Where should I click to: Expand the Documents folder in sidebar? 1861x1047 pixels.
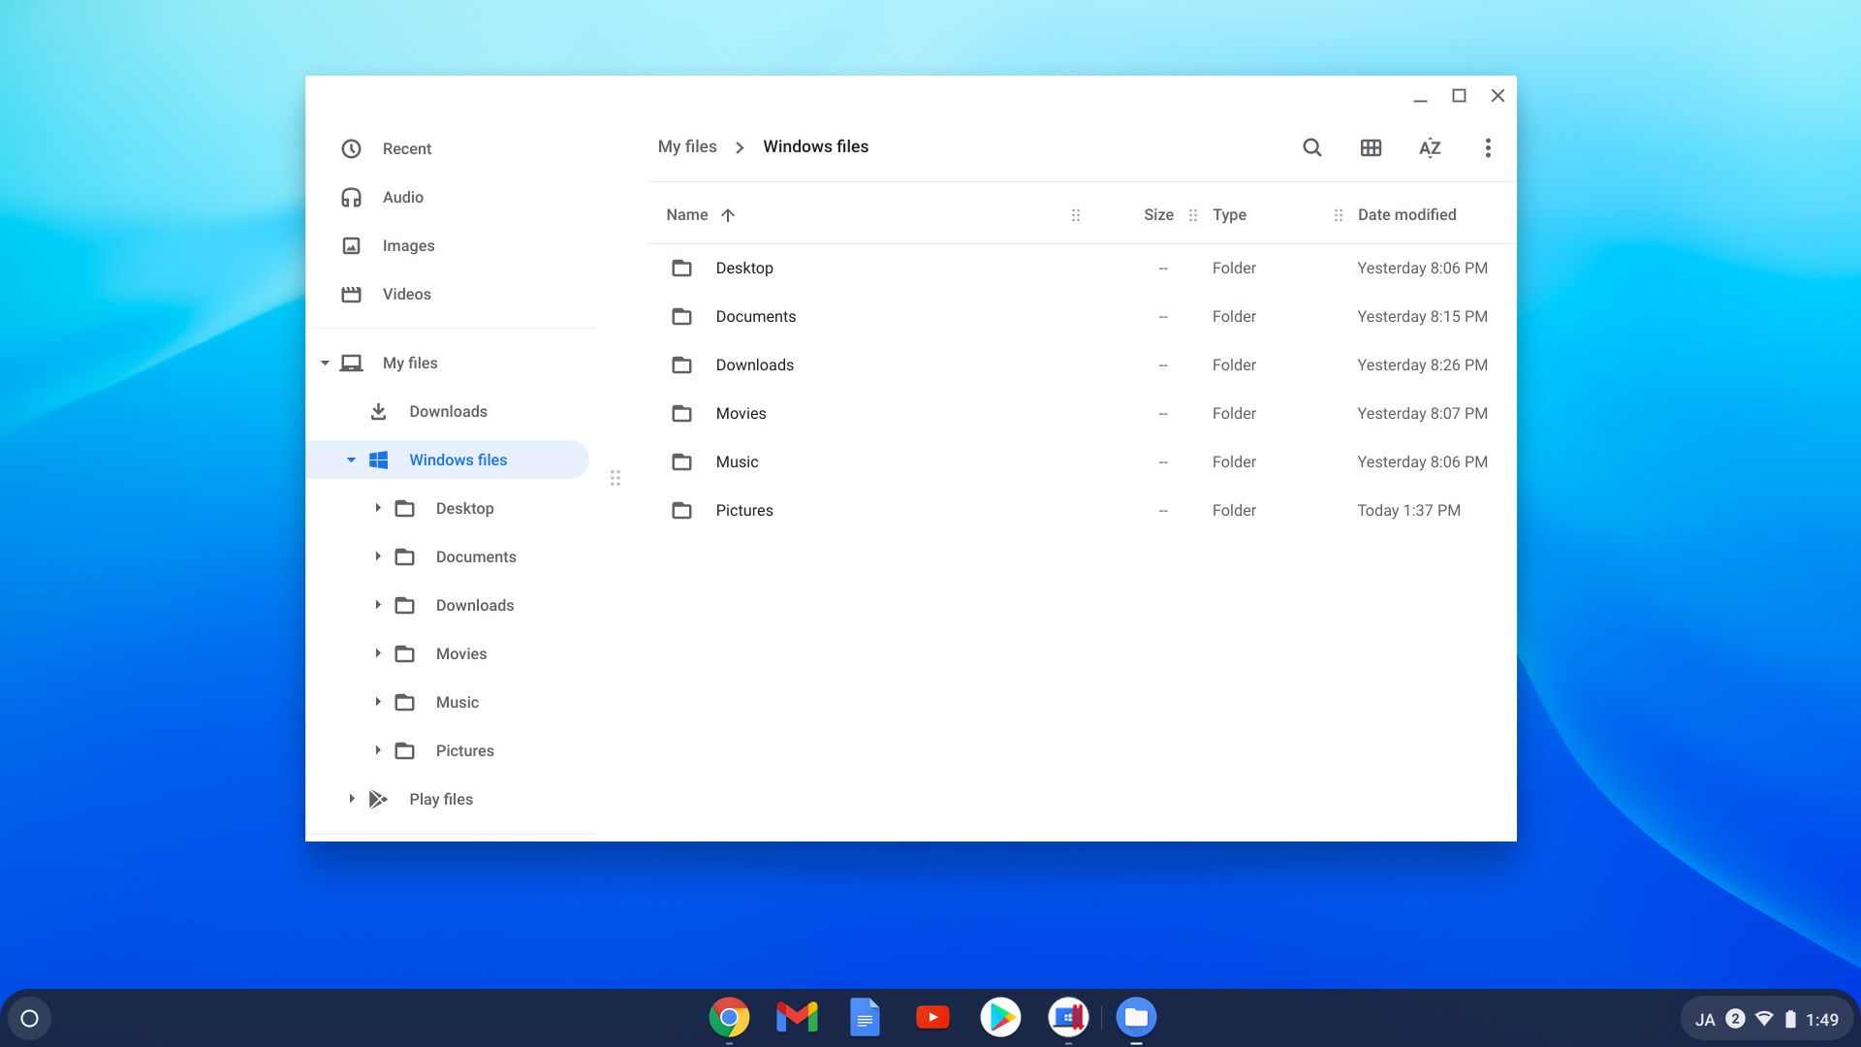pos(378,556)
